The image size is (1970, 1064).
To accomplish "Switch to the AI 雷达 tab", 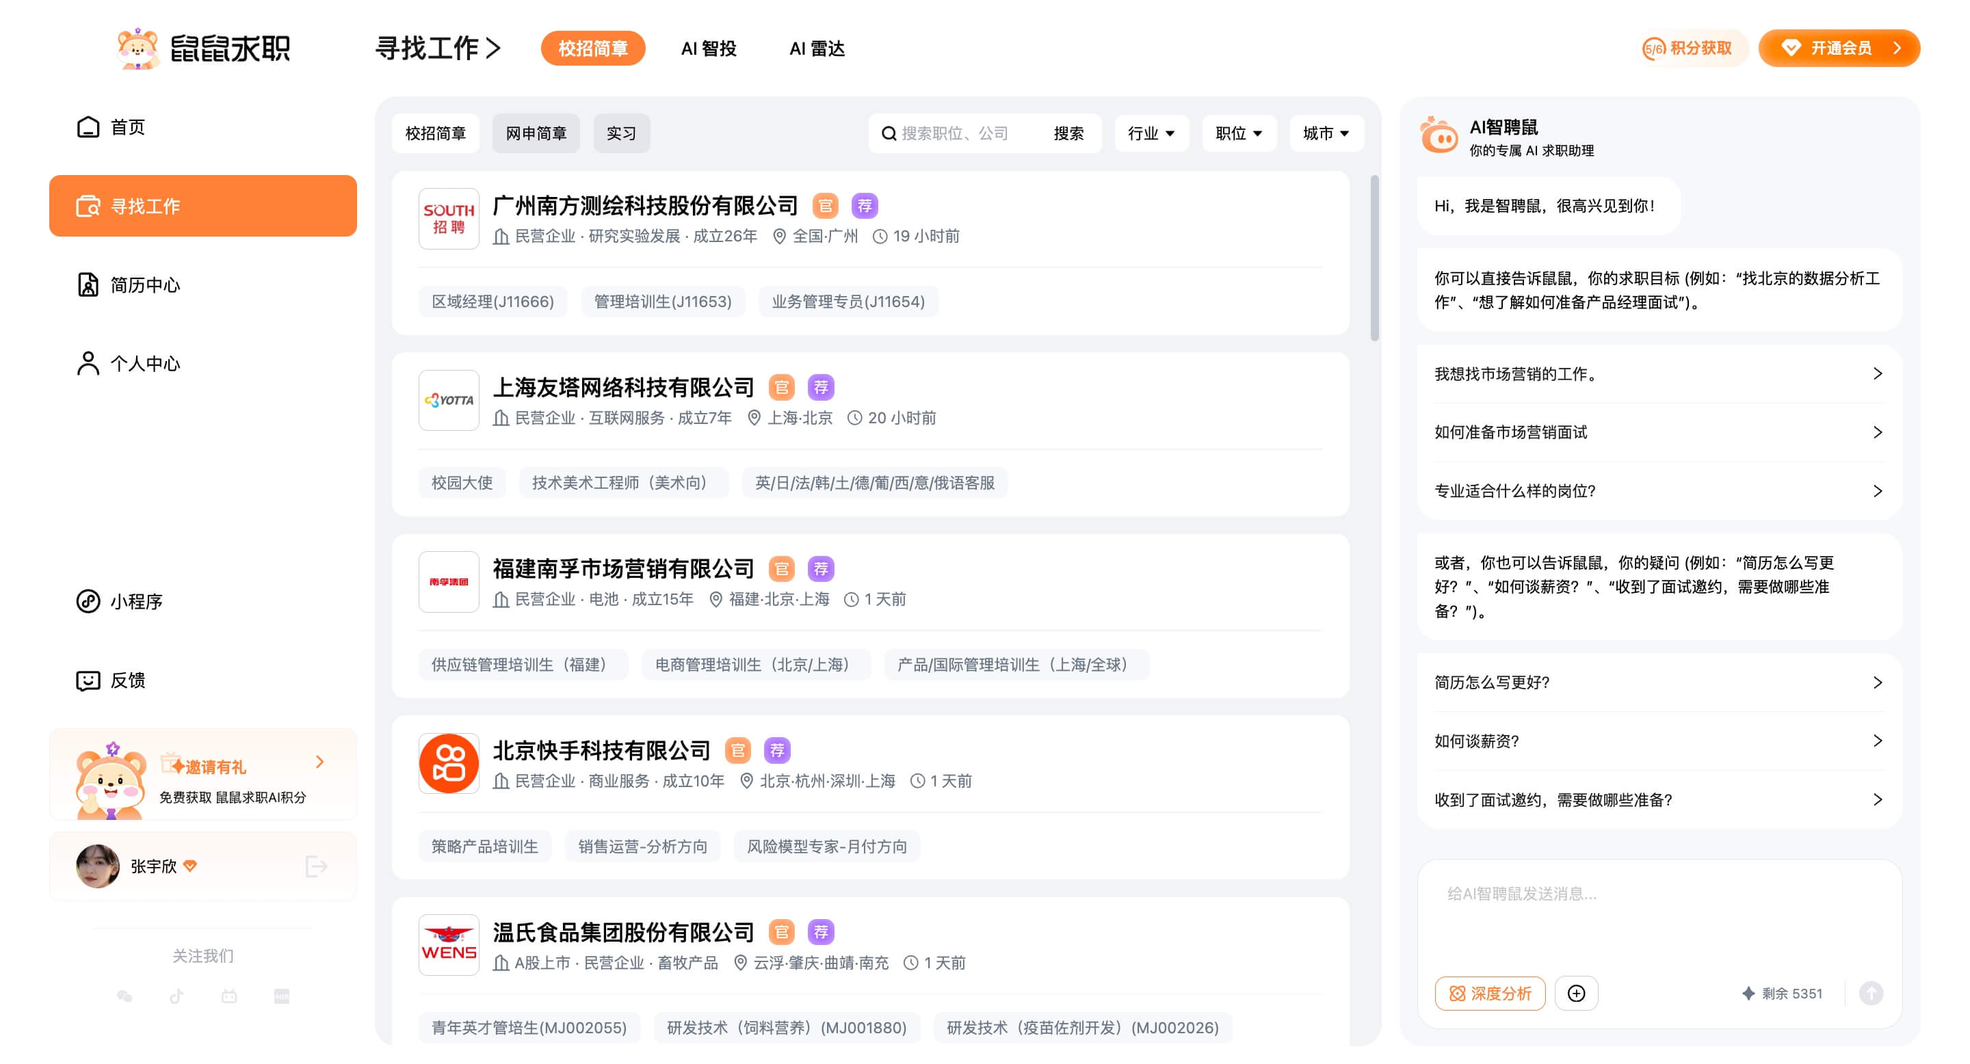I will coord(817,48).
